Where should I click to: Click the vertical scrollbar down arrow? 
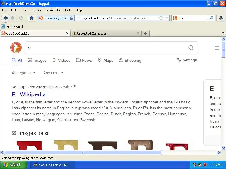[223, 148]
